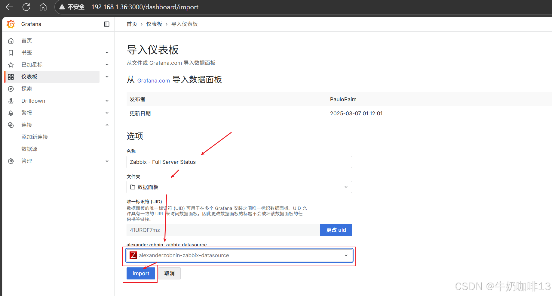Reload the page with the refresh icon
Viewport: 552px width, 296px height.
pos(26,7)
